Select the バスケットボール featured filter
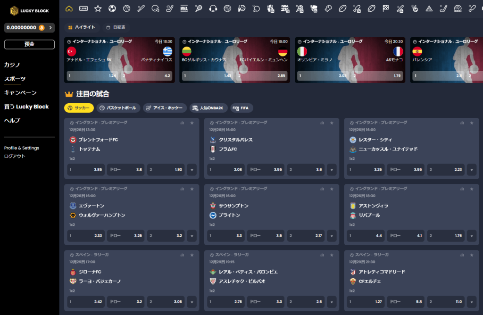 click(x=118, y=108)
